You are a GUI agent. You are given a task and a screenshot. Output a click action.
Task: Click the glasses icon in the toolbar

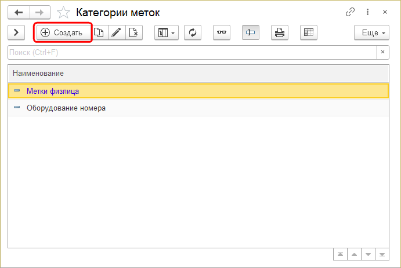pyautogui.click(x=222, y=33)
